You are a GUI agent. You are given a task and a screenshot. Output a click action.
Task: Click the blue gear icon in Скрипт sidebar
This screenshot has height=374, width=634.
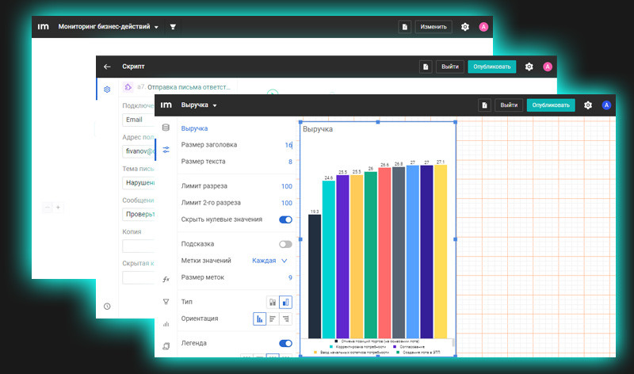107,90
